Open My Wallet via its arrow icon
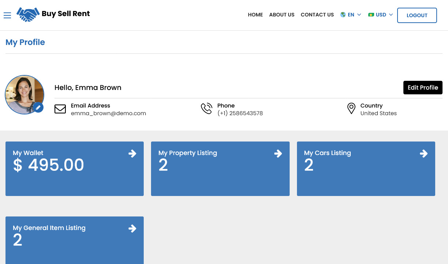Viewport: 448px width, 264px height. point(132,154)
